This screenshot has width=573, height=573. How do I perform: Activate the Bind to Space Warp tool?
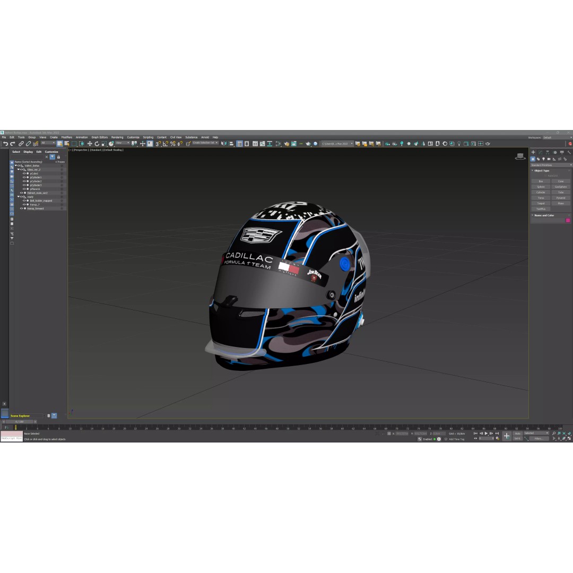click(x=36, y=144)
